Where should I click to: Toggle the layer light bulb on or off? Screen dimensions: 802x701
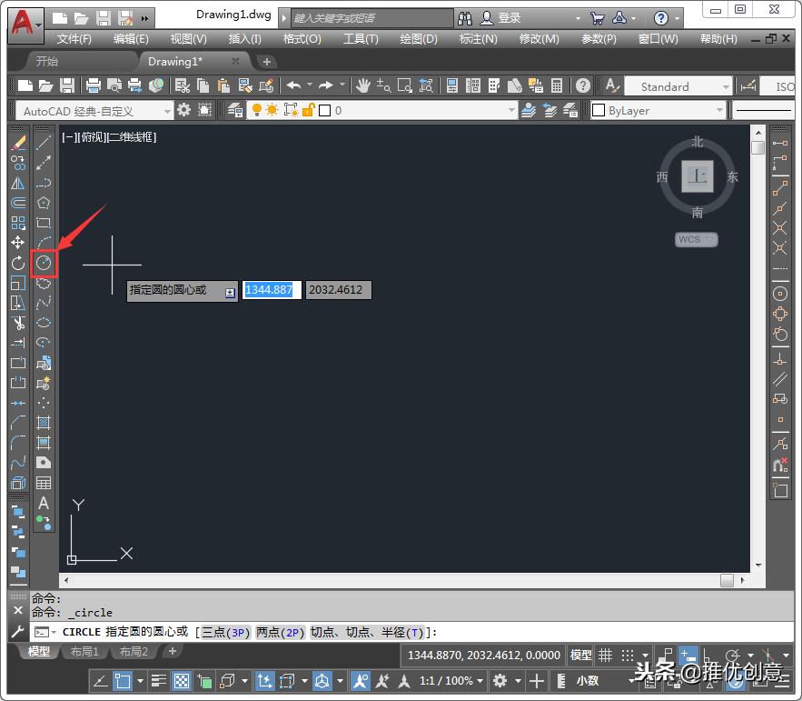click(257, 110)
